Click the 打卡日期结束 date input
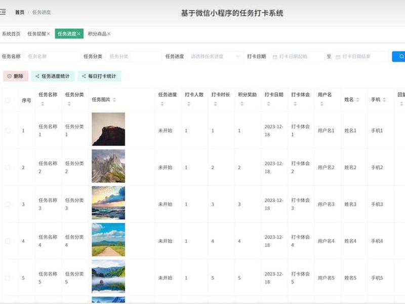 point(361,56)
